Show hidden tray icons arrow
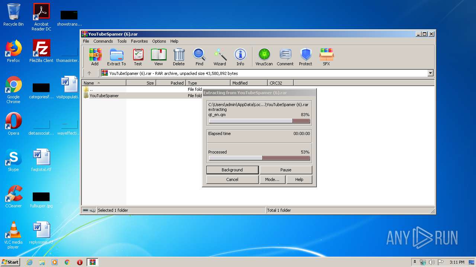This screenshot has width=476, height=267. pyautogui.click(x=415, y=262)
